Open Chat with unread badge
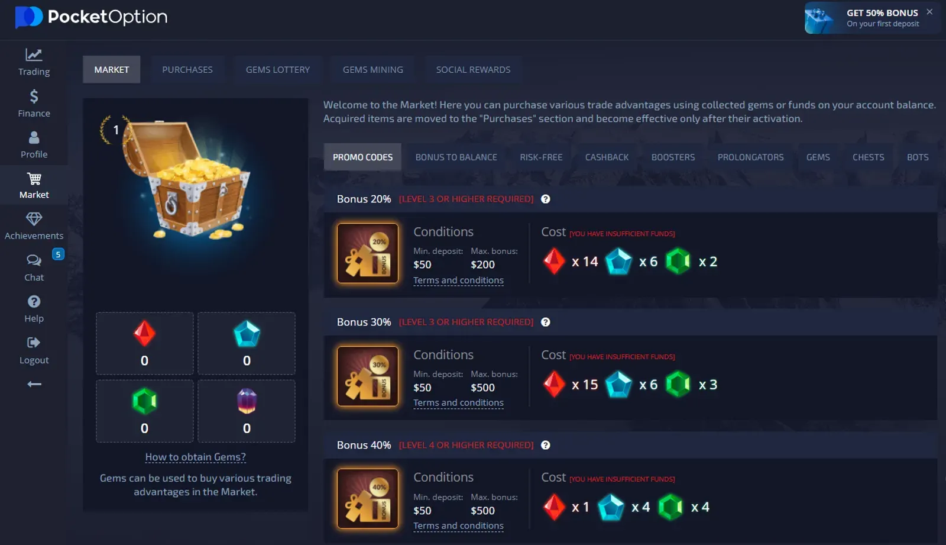Viewport: 946px width, 545px height. click(34, 267)
